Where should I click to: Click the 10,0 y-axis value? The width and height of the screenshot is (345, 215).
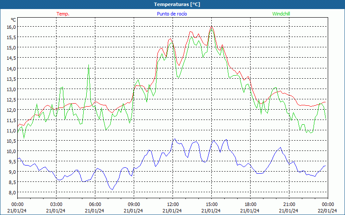[x=12, y=151]
